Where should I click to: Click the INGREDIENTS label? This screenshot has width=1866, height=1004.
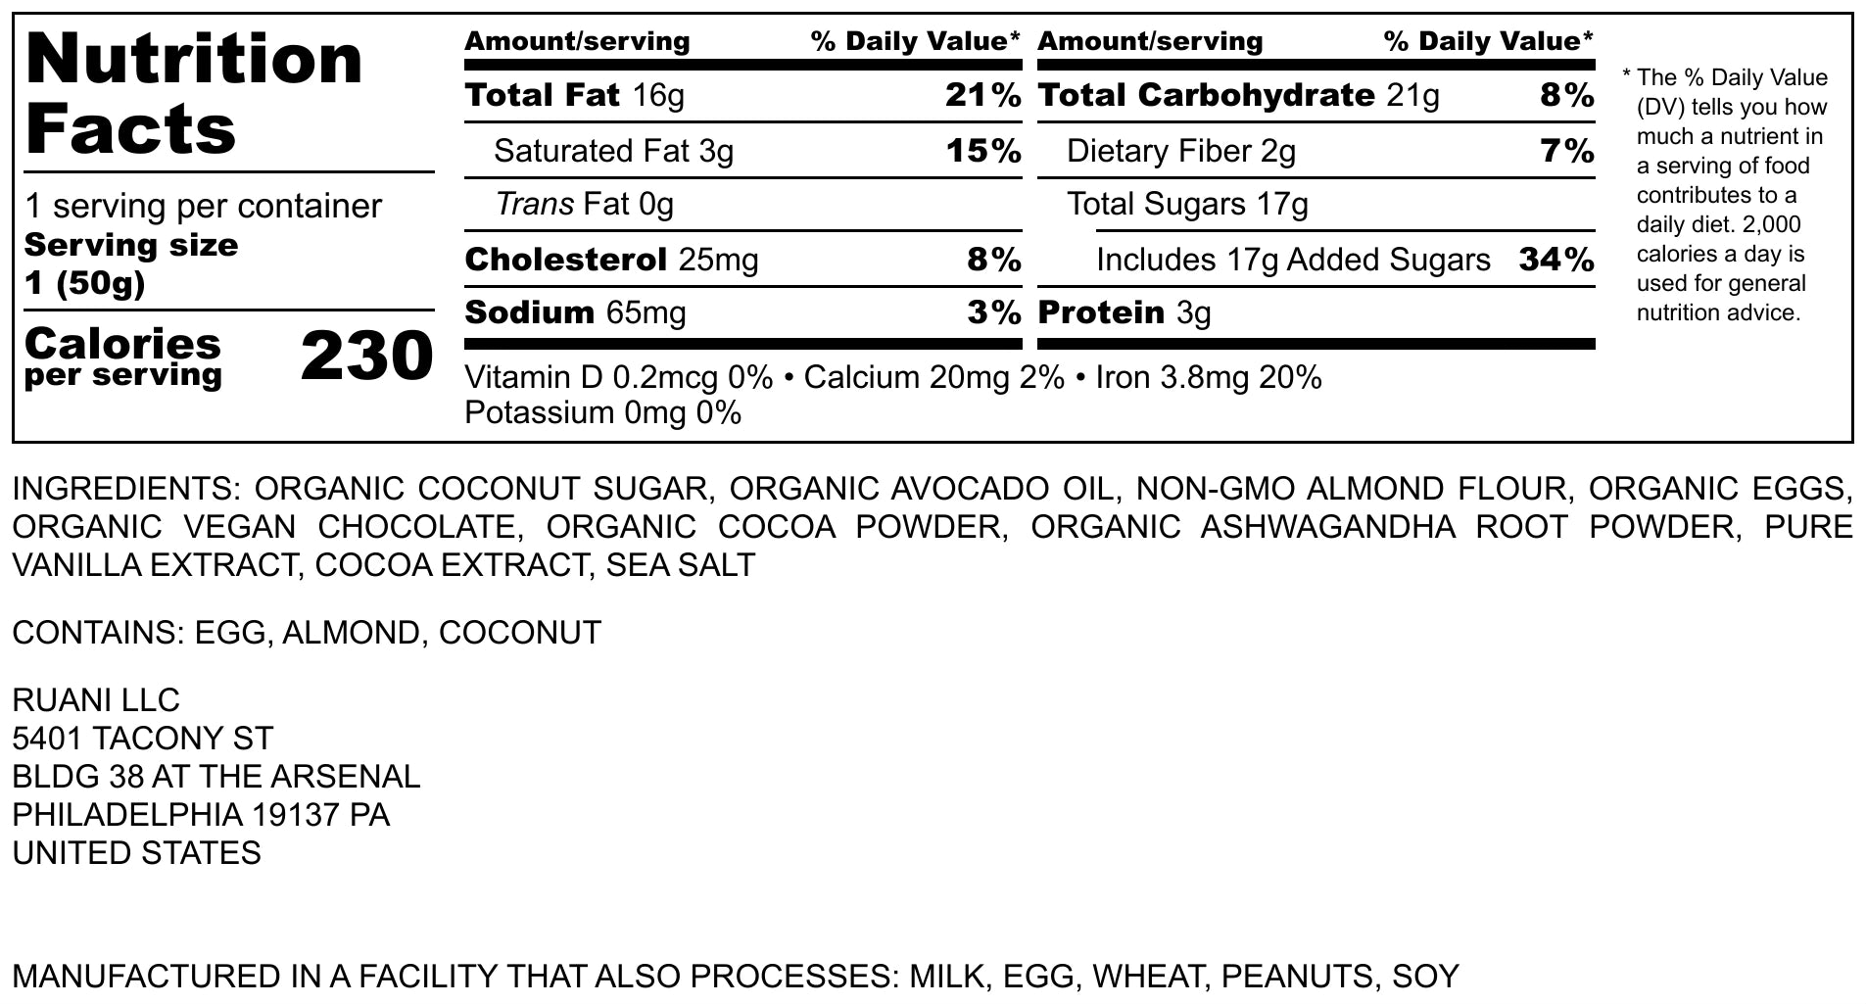(124, 488)
